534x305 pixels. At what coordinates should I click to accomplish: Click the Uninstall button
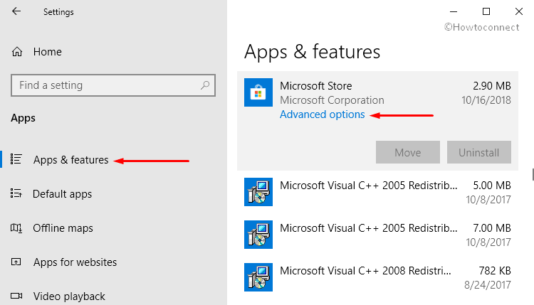[x=479, y=152]
